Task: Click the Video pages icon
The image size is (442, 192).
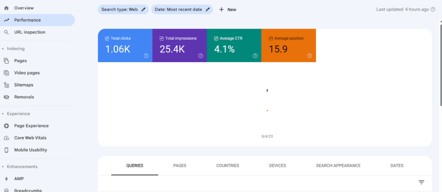Action: [x=6, y=73]
